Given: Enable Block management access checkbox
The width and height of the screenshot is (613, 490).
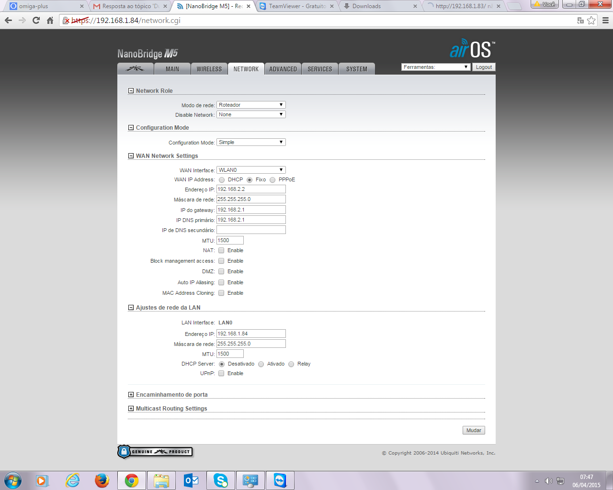Looking at the screenshot, I should tap(221, 261).
